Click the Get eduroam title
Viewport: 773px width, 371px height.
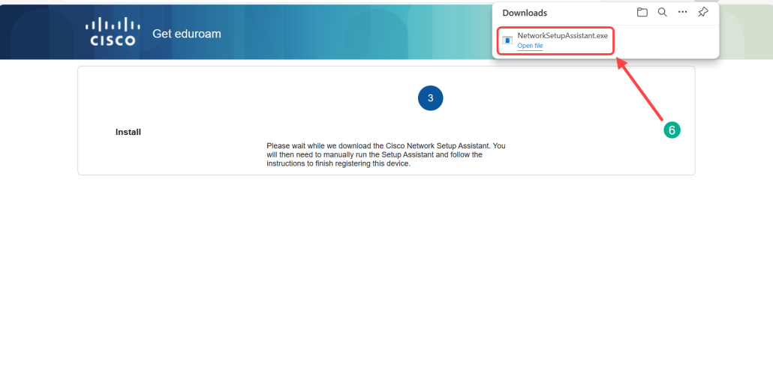(187, 34)
